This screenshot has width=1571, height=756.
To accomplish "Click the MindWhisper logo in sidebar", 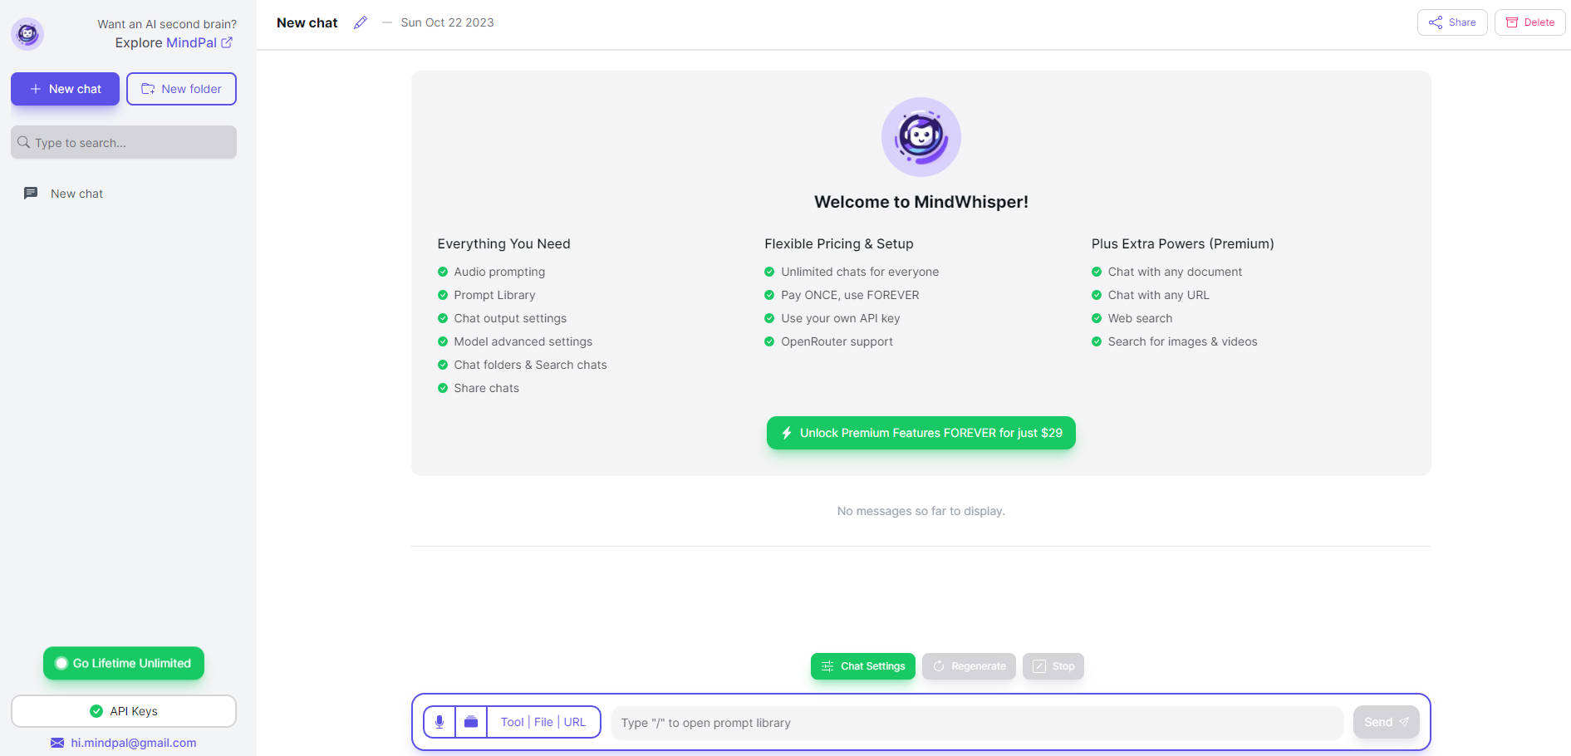I will click(27, 34).
